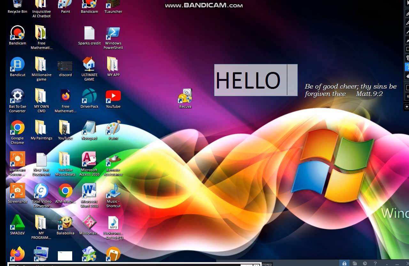Open the Bandicut shortcut
The height and width of the screenshot is (266, 409).
tap(17, 67)
